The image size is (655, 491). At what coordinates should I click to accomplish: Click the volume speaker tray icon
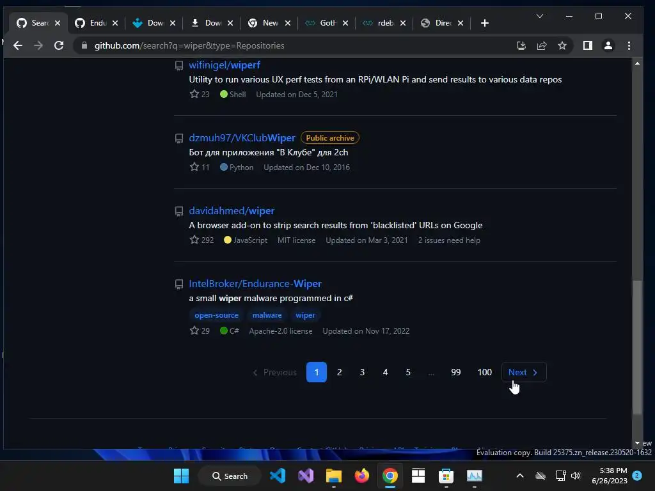(x=576, y=476)
